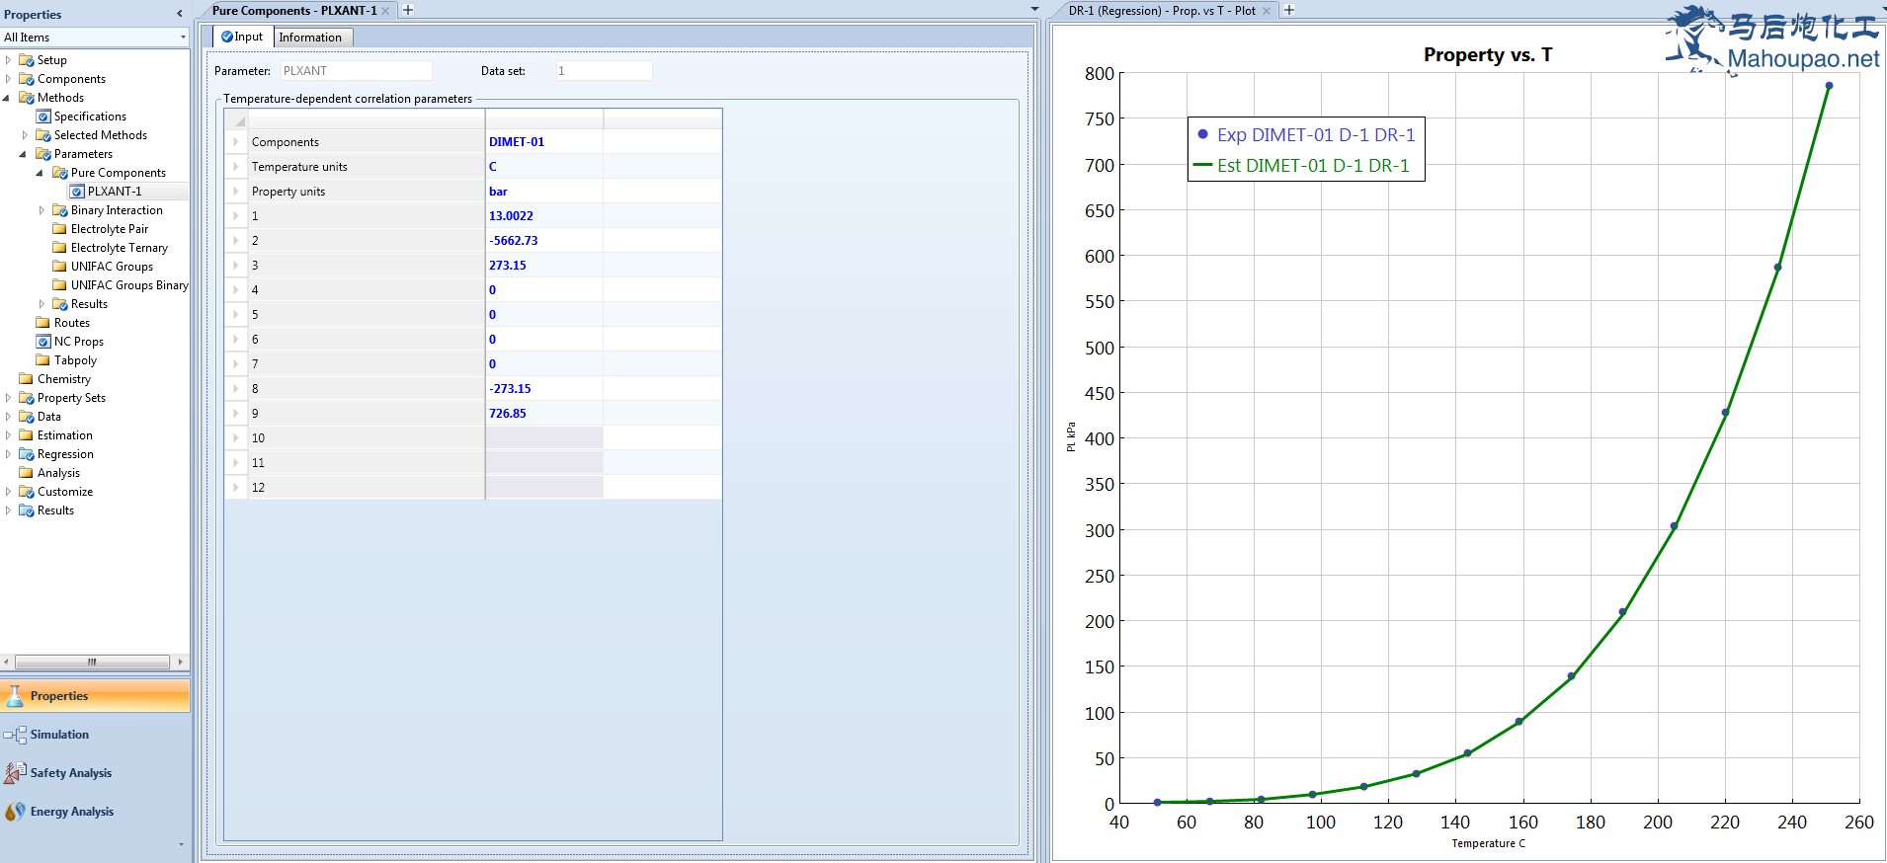Select the Input tab
This screenshot has height=863, width=1887.
[x=243, y=37]
